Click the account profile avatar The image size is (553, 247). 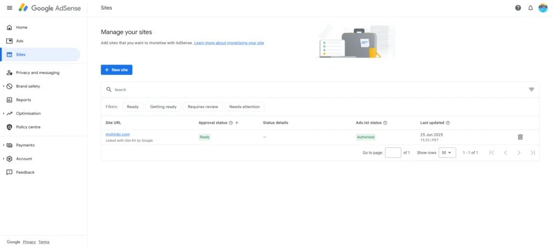(543, 8)
